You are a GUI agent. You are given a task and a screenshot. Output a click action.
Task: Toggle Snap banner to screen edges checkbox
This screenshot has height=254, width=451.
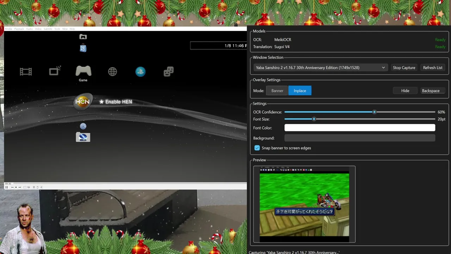pos(257,148)
